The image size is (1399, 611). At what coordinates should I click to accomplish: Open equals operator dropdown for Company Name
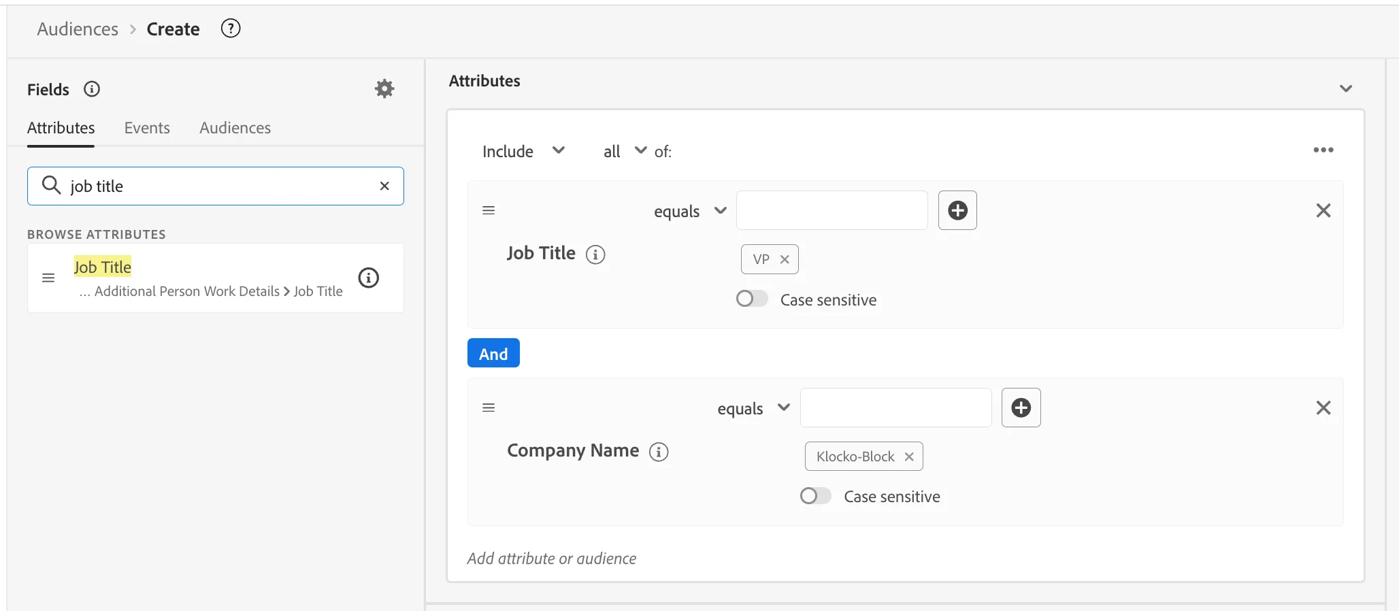[754, 408]
